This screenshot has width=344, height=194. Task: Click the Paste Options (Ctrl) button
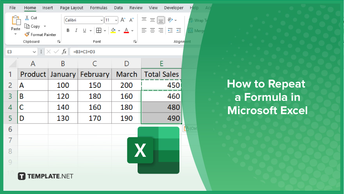[x=190, y=129]
